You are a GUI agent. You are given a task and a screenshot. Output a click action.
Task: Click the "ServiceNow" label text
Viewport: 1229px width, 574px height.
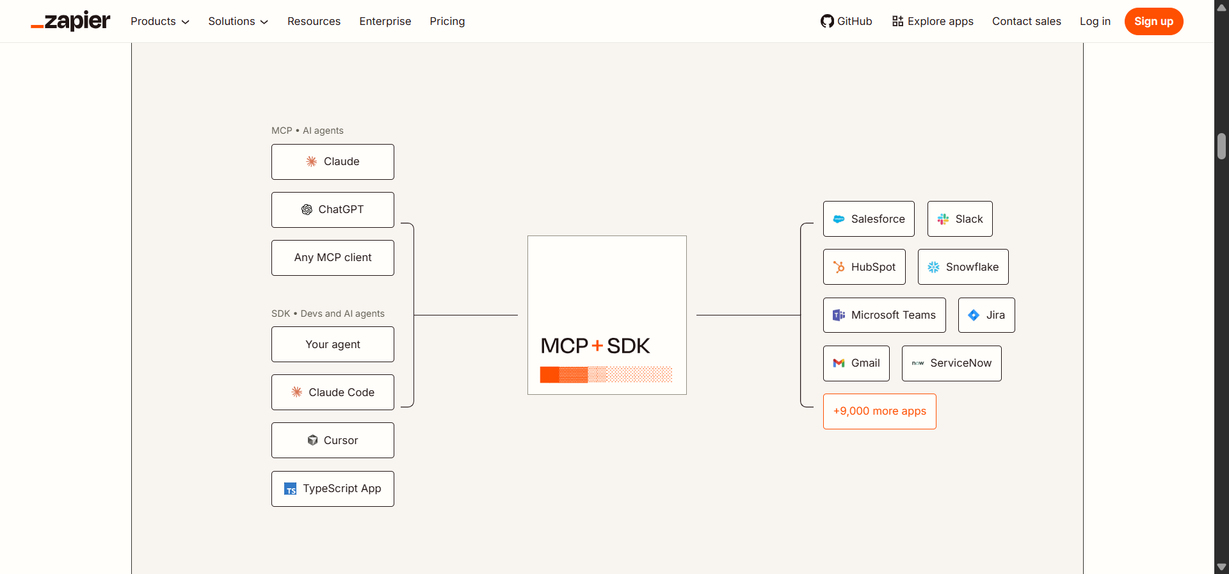point(961,363)
